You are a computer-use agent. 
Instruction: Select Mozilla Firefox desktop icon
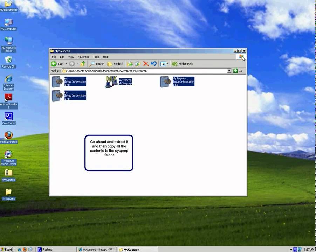point(8,138)
